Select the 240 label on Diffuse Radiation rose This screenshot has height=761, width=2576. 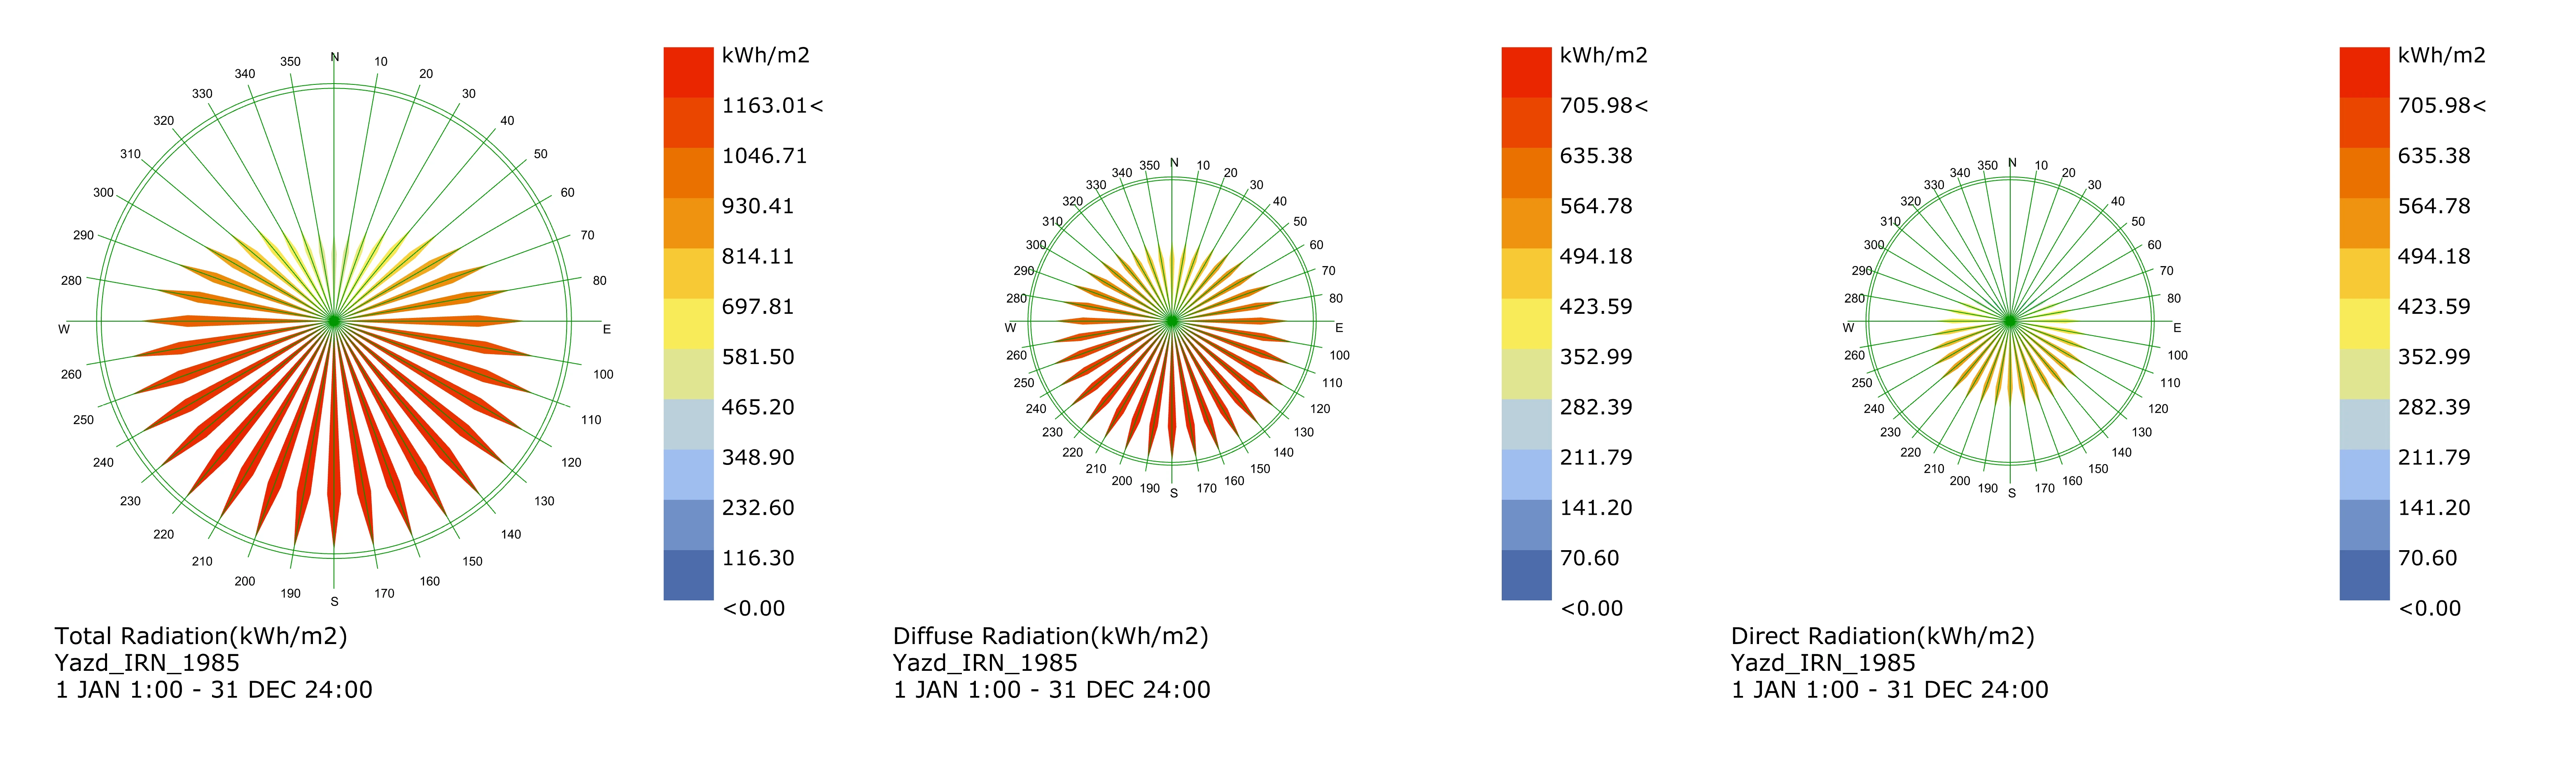click(x=1036, y=408)
